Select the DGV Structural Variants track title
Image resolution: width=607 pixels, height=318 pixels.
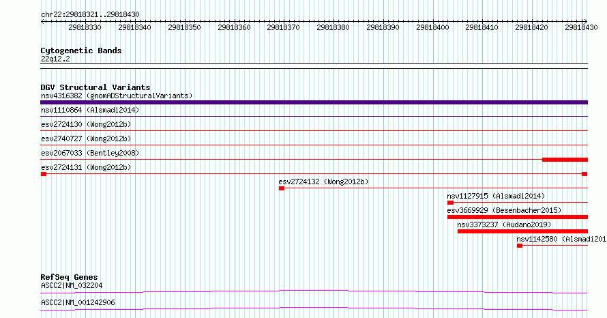pyautogui.click(x=95, y=87)
